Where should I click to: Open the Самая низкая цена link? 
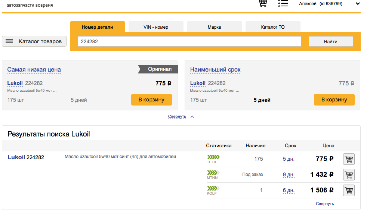(x=34, y=70)
